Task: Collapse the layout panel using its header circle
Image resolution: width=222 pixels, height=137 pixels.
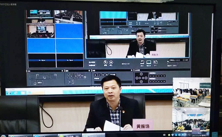Action: tap(62, 71)
